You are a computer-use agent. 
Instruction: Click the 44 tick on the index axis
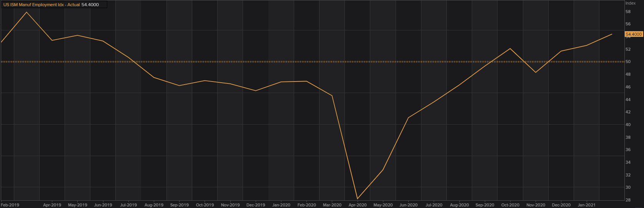tap(628, 100)
